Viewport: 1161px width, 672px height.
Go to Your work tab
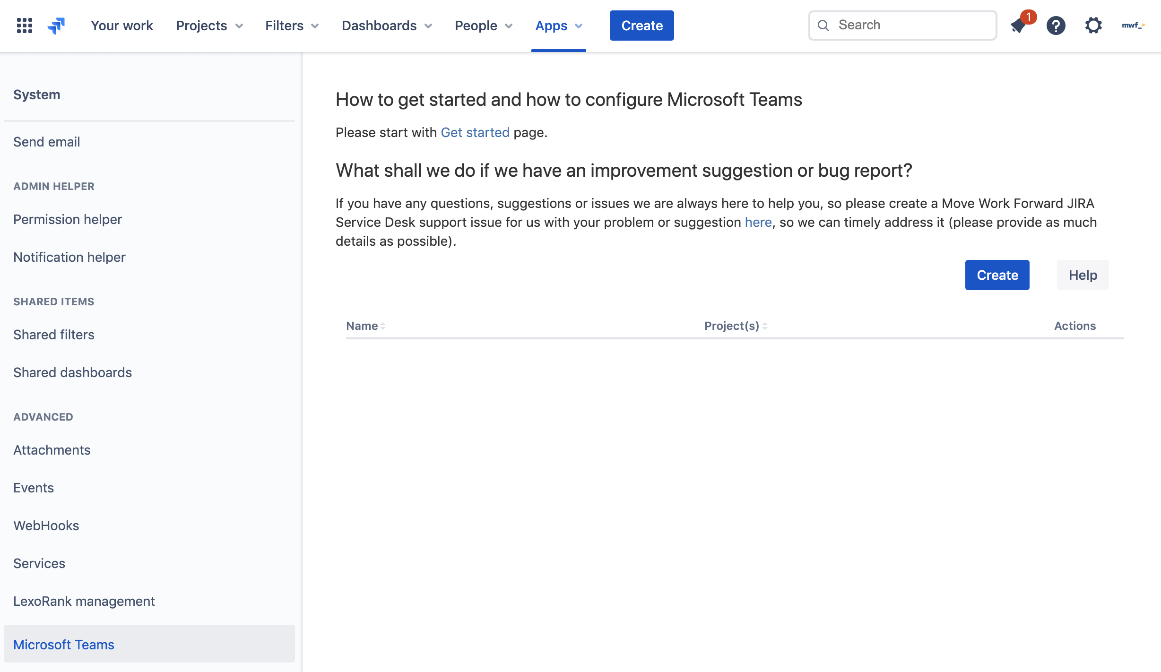tap(122, 26)
